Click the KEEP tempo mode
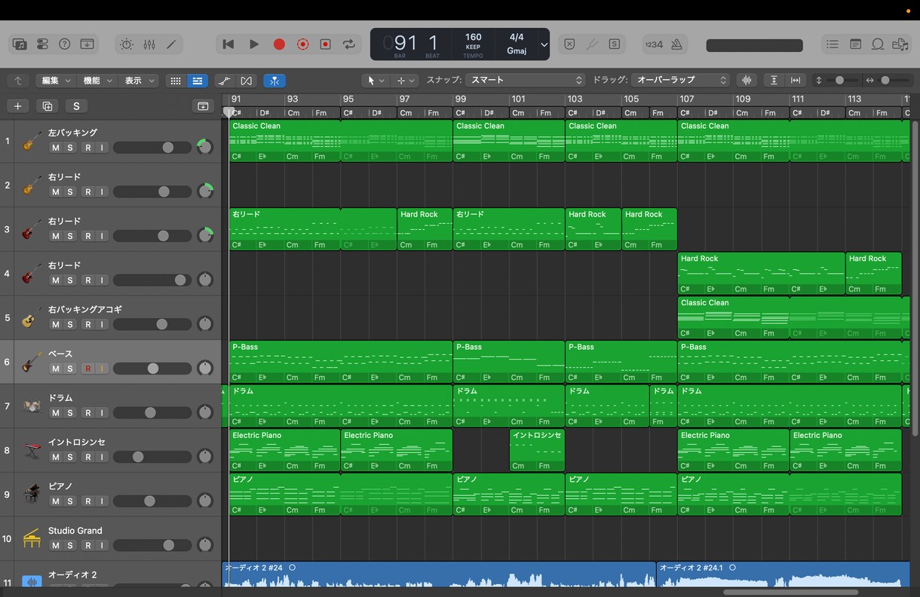 click(x=473, y=47)
